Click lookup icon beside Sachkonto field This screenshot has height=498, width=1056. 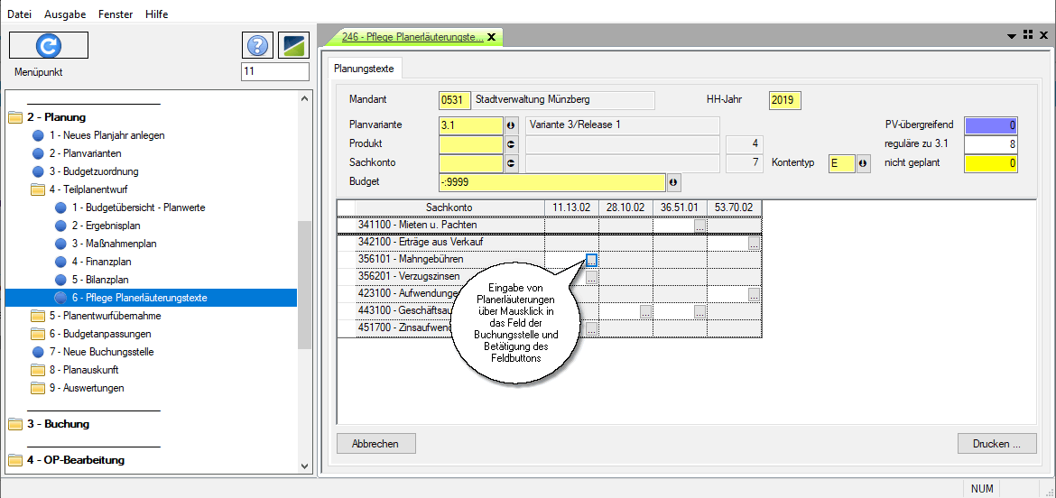(x=511, y=163)
